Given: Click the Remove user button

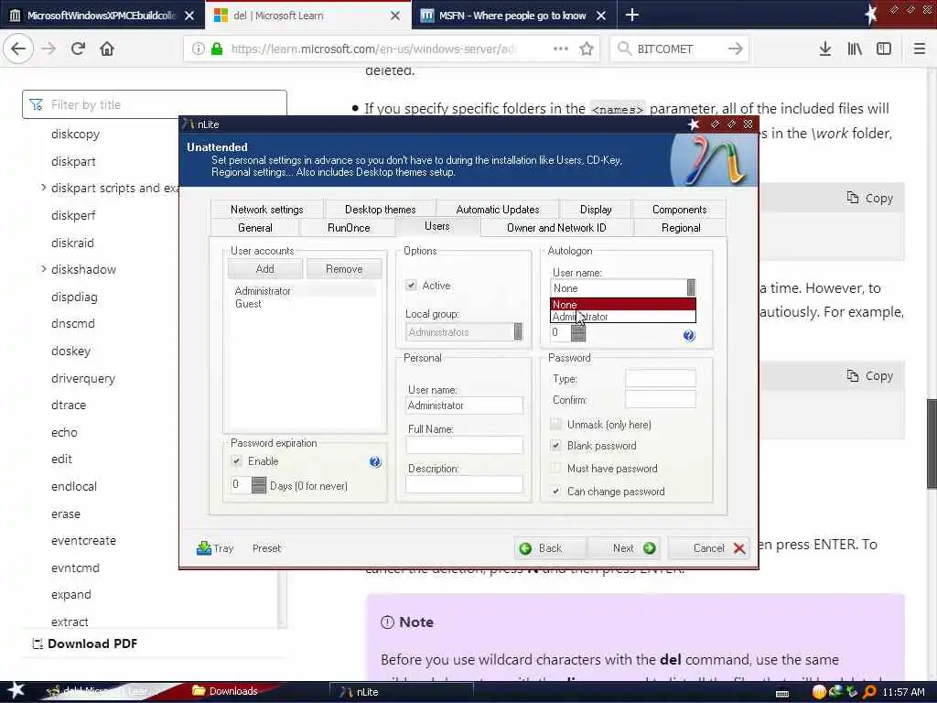Looking at the screenshot, I should point(344,269).
